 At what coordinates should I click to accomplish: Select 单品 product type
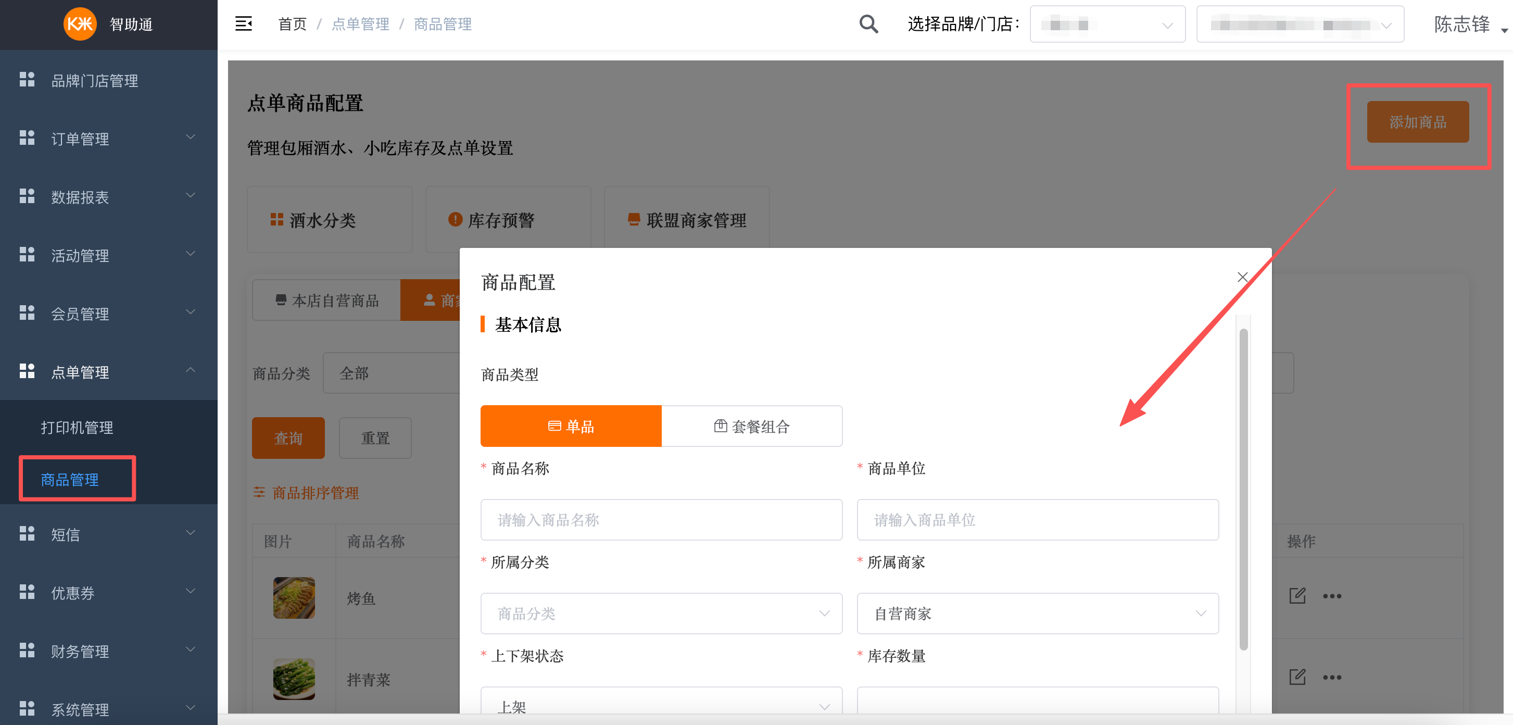(x=571, y=426)
